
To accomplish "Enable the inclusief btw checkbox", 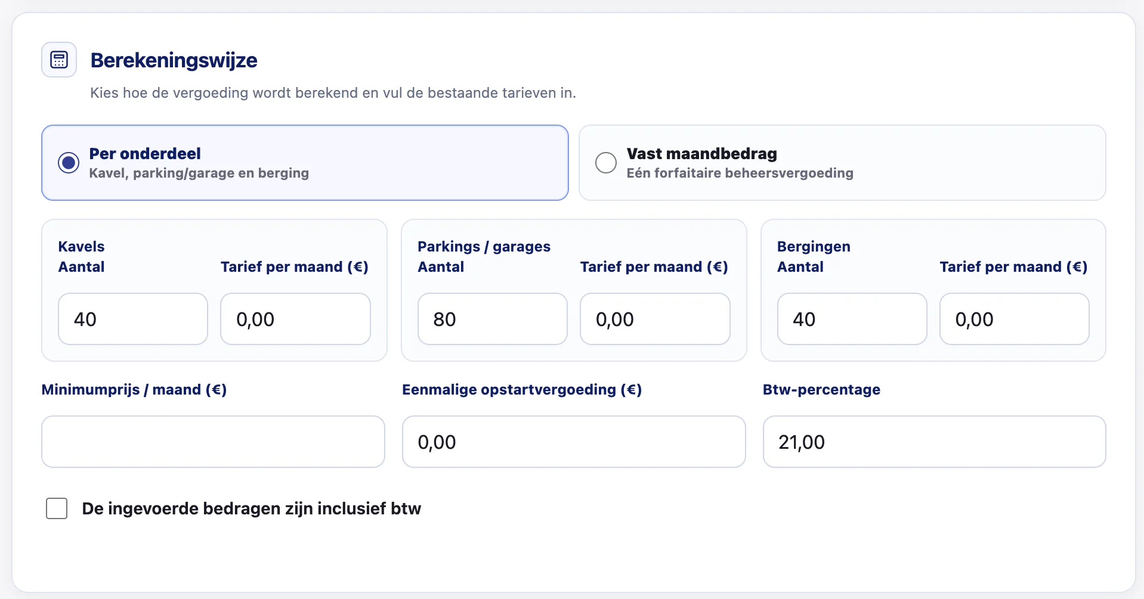I will pos(57,508).
